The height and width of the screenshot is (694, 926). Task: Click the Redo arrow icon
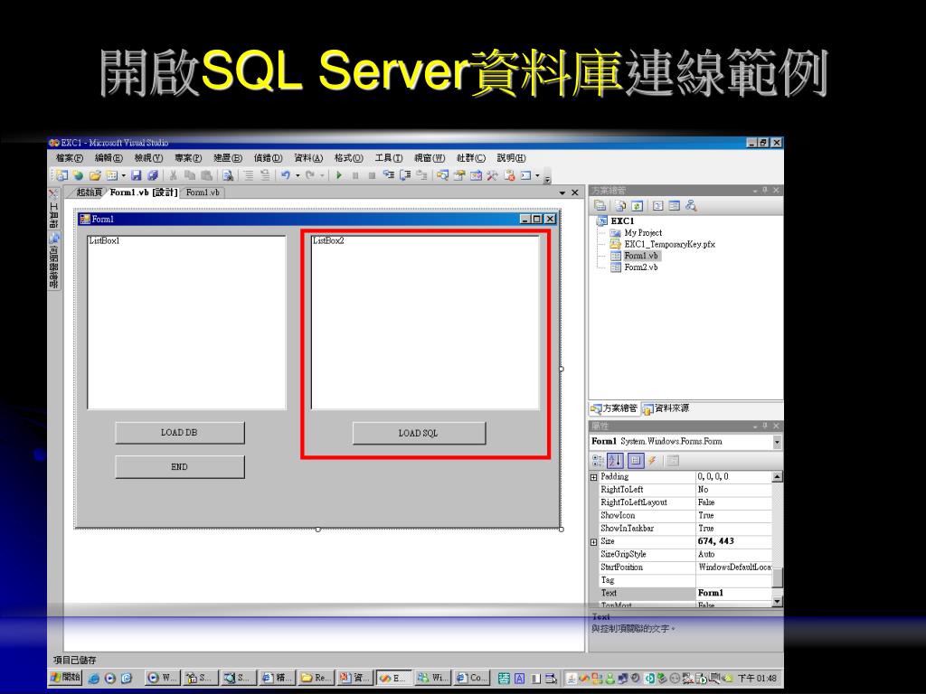[310, 175]
